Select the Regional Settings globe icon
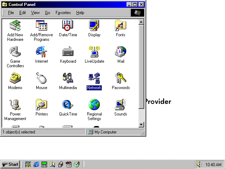 94,105
